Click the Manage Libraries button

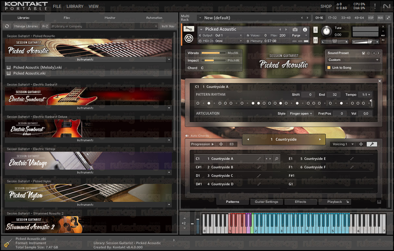pyautogui.click(x=26, y=26)
